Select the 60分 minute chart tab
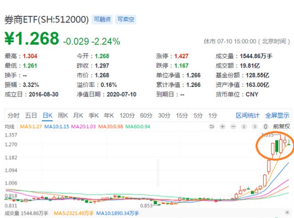 pos(146,115)
